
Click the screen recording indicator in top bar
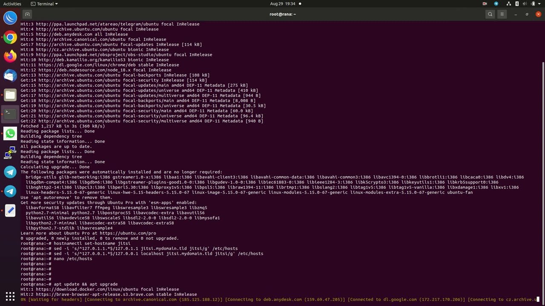pyautogui.click(x=485, y=4)
